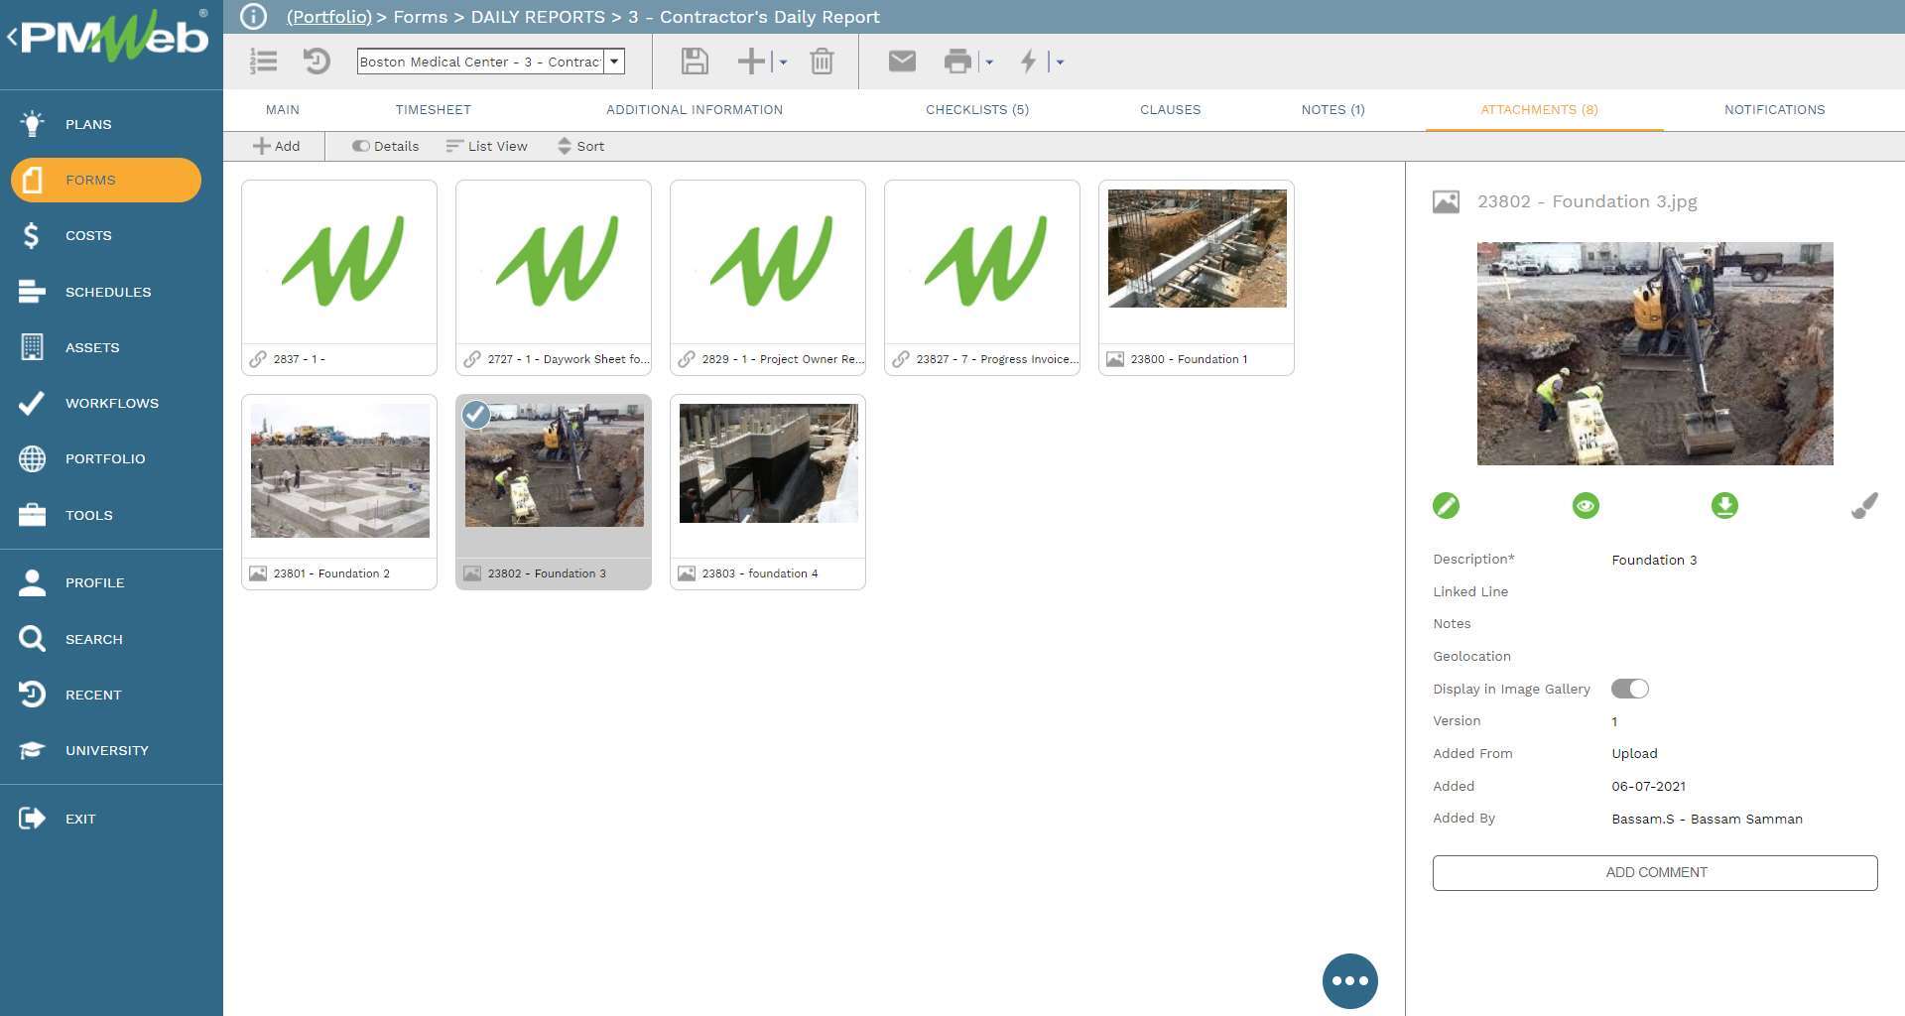Expand the lightning bolt actions dropdown arrow
This screenshot has height=1016, width=1905.
pos(1060,62)
